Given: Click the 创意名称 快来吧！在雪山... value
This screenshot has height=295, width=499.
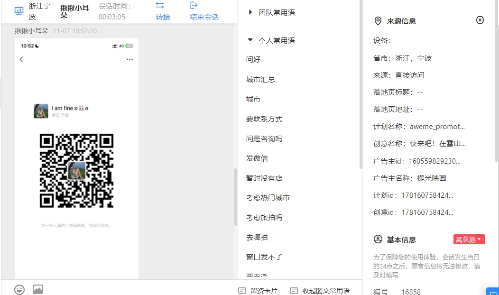Looking at the screenshot, I should click(438, 144).
